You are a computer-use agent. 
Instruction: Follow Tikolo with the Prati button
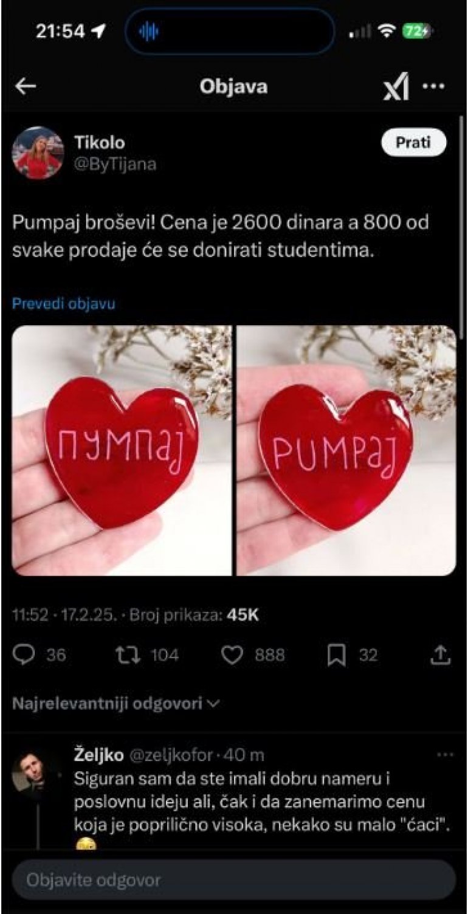pyautogui.click(x=414, y=142)
